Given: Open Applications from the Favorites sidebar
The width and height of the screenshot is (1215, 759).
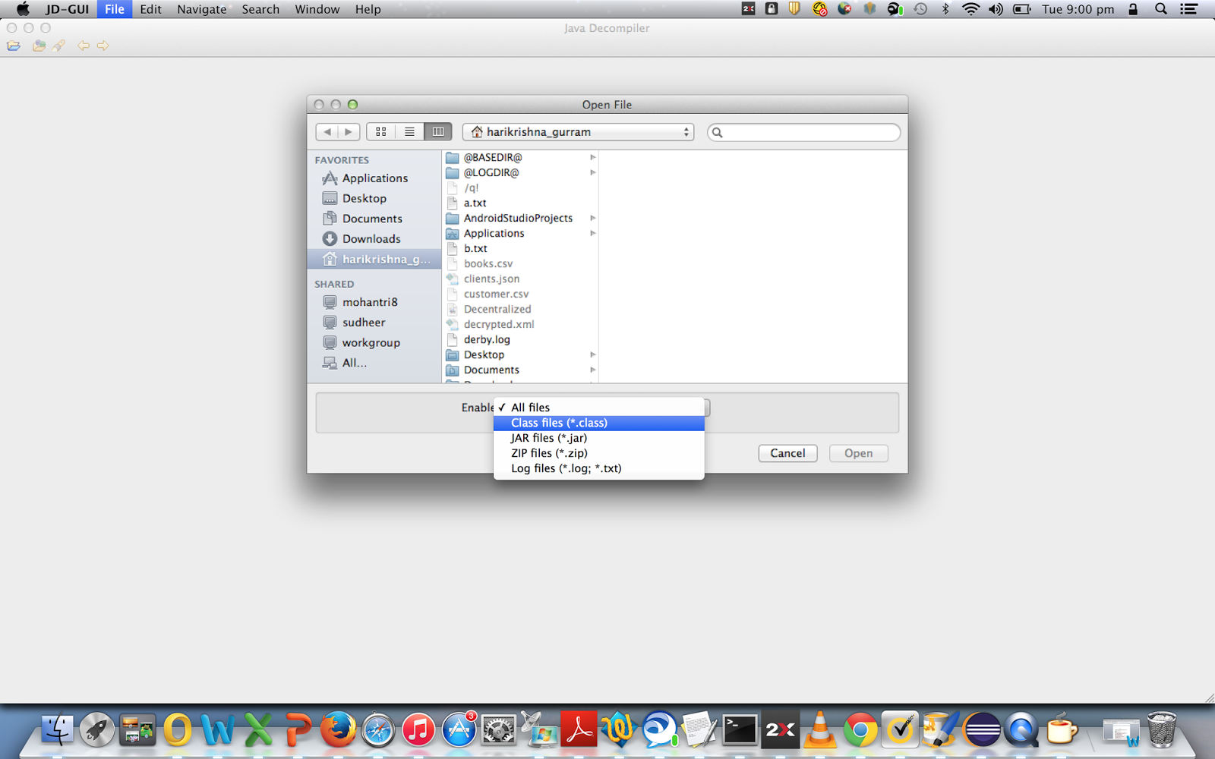Looking at the screenshot, I should pyautogui.click(x=374, y=178).
